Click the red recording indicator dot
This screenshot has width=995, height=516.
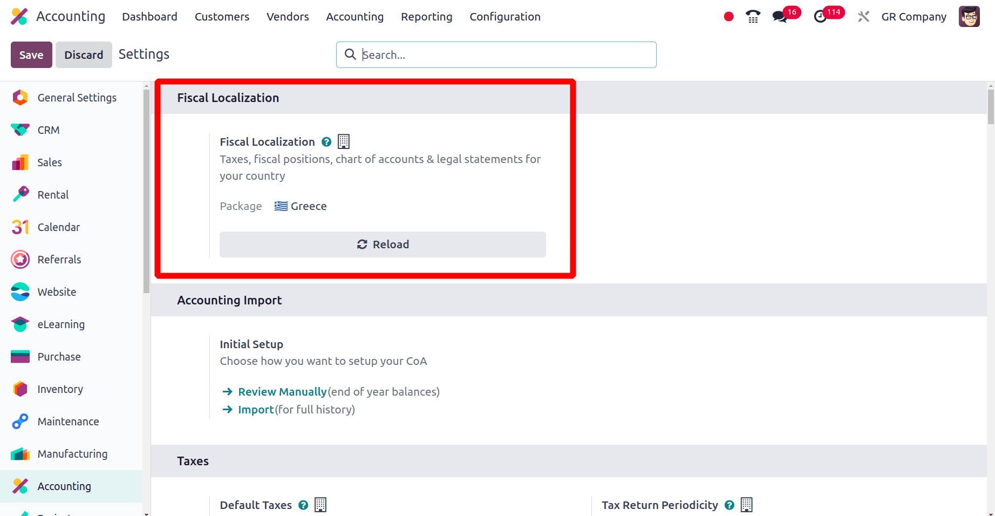[728, 17]
